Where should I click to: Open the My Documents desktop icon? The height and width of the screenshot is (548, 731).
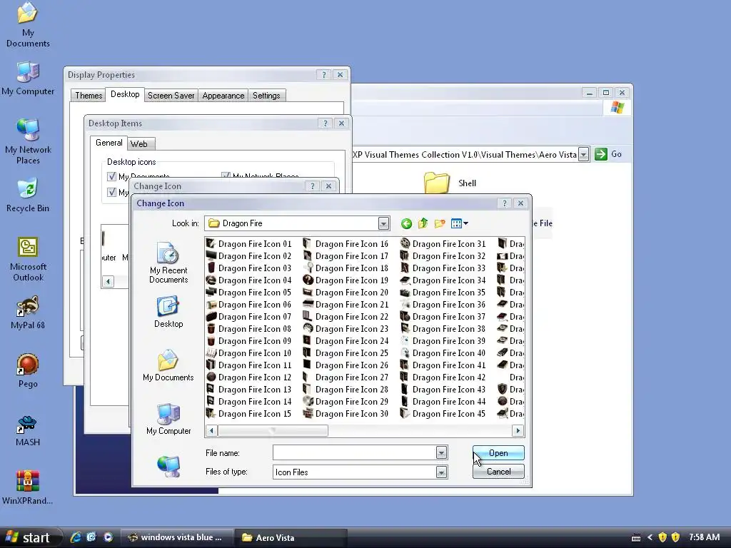(28, 24)
